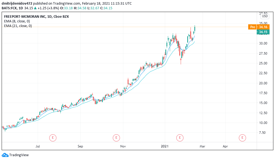
Task: Click the TradingView cloud logo icon
Action: (x=5, y=155)
